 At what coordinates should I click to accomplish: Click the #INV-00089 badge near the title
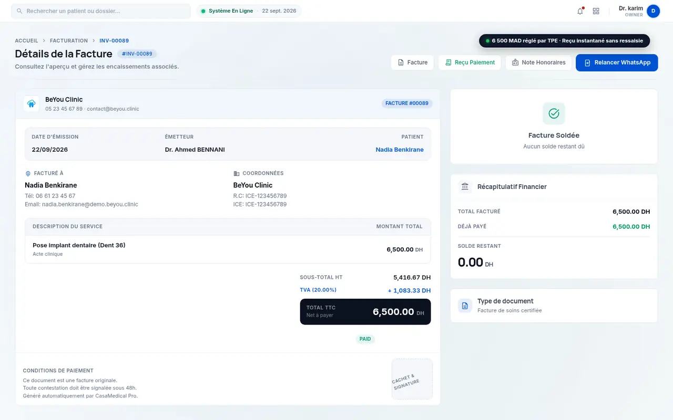point(137,54)
